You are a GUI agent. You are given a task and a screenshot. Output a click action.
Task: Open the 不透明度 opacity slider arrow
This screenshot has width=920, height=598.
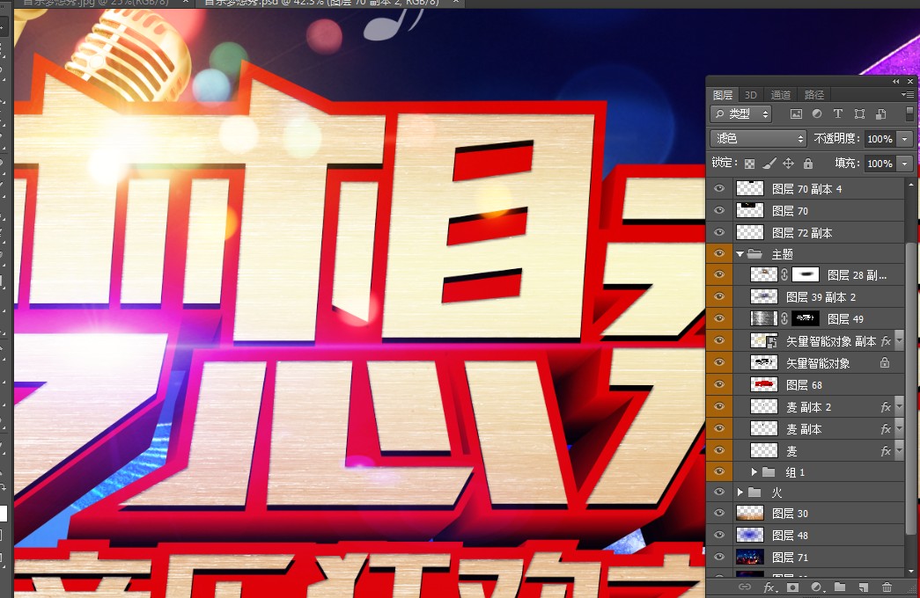coord(905,139)
